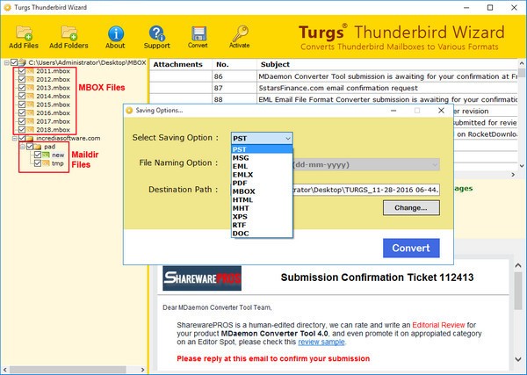Open the Select Saving Option dropdown
527x375 pixels.
[x=261, y=138]
